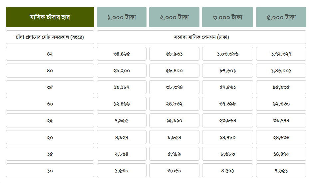The image size is (312, 183).
Task: Pick the cell showing ৫৭,৫৬১
Action: pyautogui.click(x=227, y=87)
